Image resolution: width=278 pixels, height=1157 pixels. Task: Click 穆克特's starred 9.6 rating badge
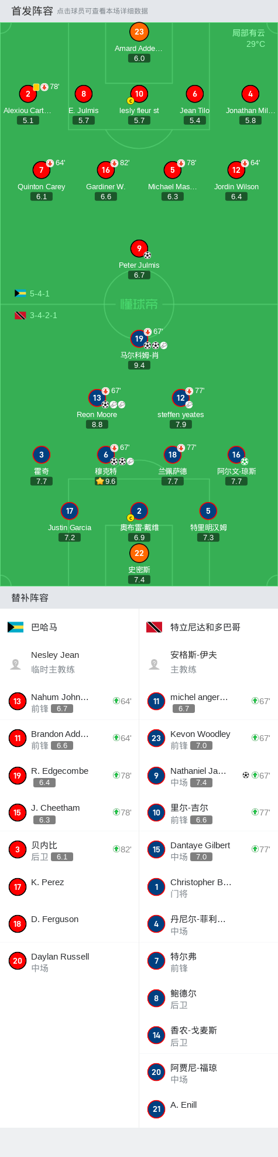(106, 481)
